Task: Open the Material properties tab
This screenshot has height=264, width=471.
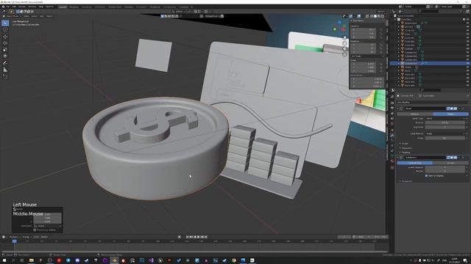Action: coord(392,162)
